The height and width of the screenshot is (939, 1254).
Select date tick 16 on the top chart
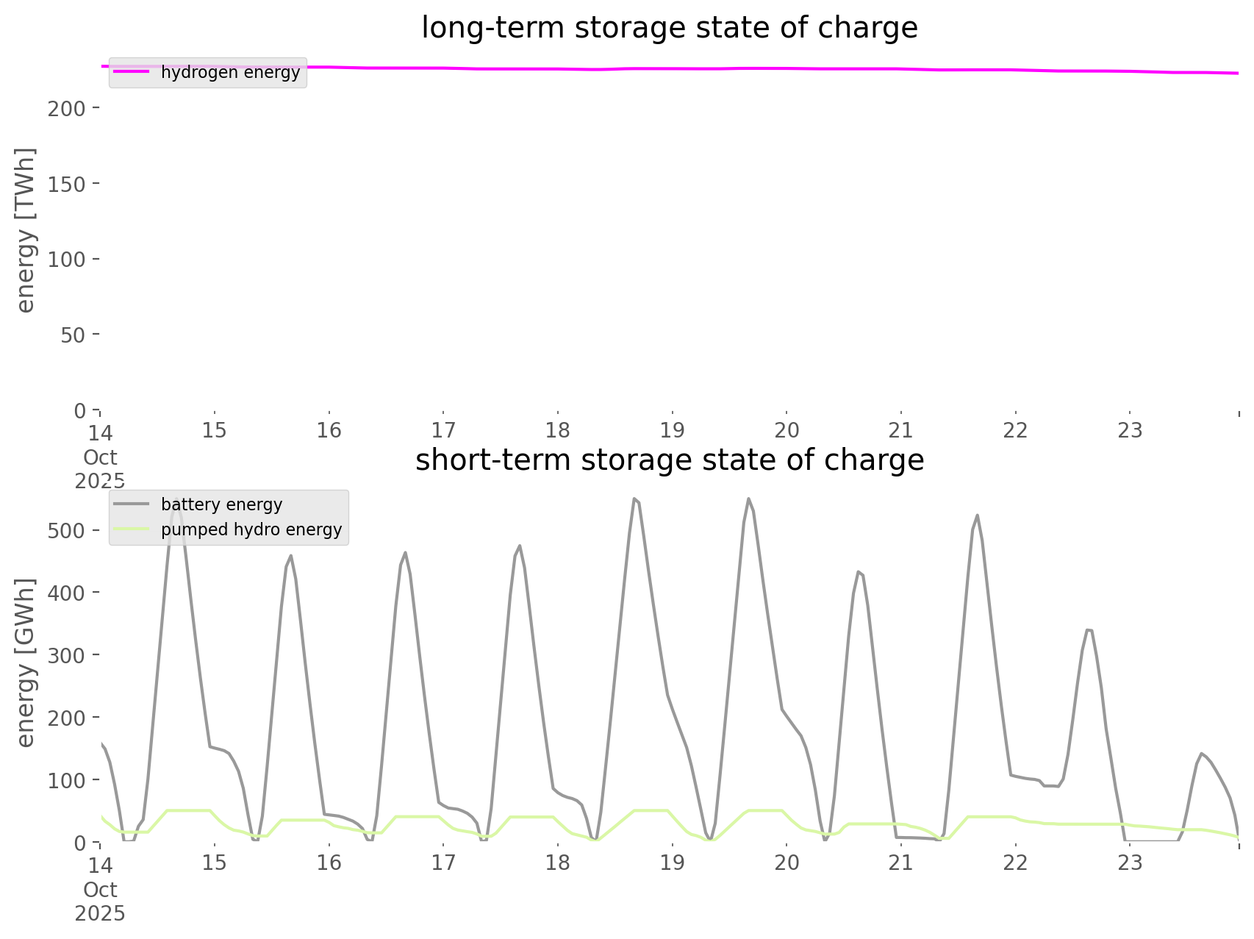329,430
